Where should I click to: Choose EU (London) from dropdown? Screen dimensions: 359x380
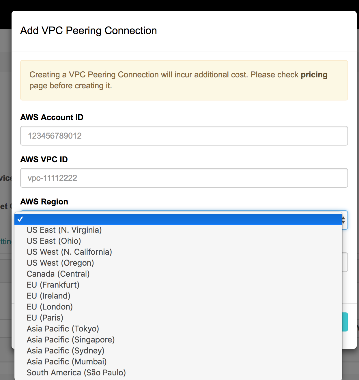(178, 307)
